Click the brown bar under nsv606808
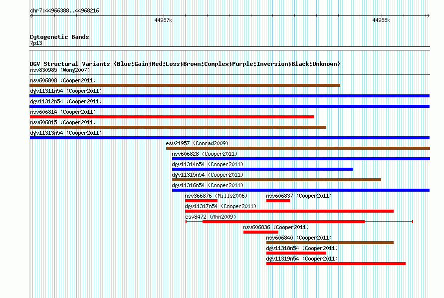 [x=185, y=85]
